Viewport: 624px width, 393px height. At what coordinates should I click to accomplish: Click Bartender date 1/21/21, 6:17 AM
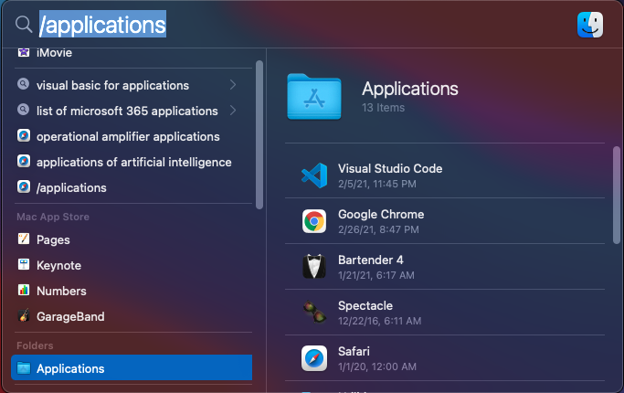(376, 275)
